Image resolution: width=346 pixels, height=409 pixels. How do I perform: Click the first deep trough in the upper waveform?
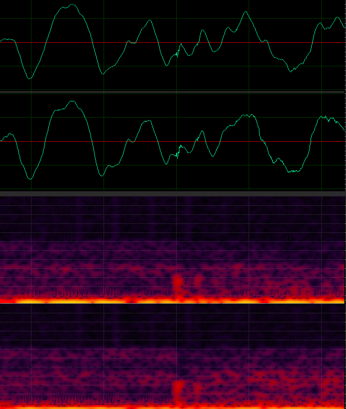pyautogui.click(x=30, y=78)
